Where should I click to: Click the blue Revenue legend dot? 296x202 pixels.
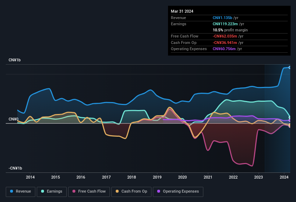tap(12, 192)
